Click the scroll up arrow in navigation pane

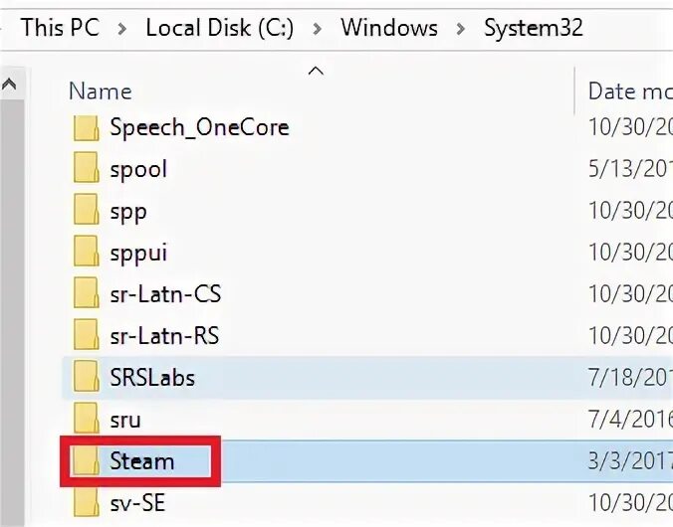11,85
